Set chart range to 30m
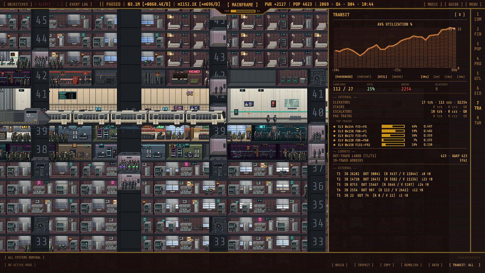The image size is (485, 273). [x=461, y=77]
